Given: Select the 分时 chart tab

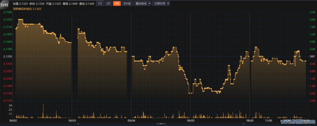Looking at the screenshot, I should pos(4,5).
